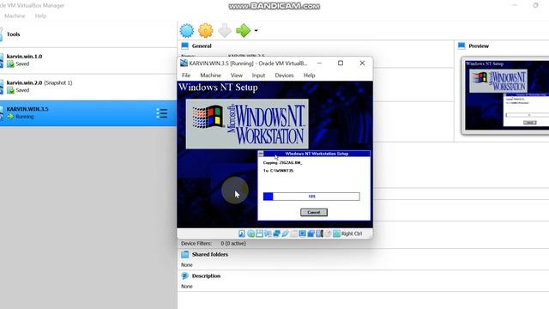Click the 'Windows NT Setup' heading text
This screenshot has width=549, height=309.
tap(218, 88)
